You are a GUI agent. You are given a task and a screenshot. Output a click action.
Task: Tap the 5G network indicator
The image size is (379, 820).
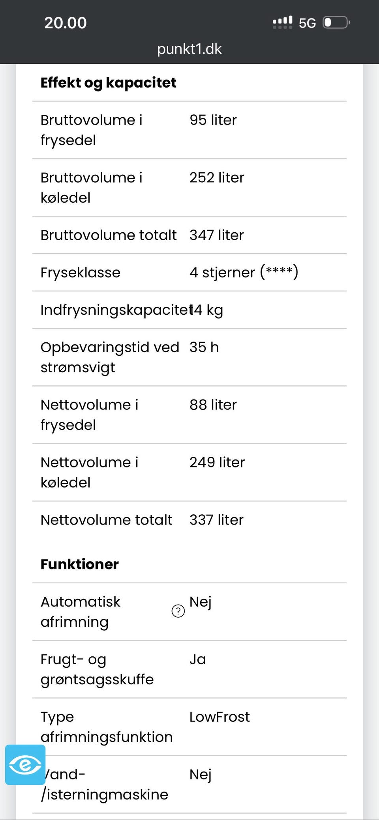point(307,23)
